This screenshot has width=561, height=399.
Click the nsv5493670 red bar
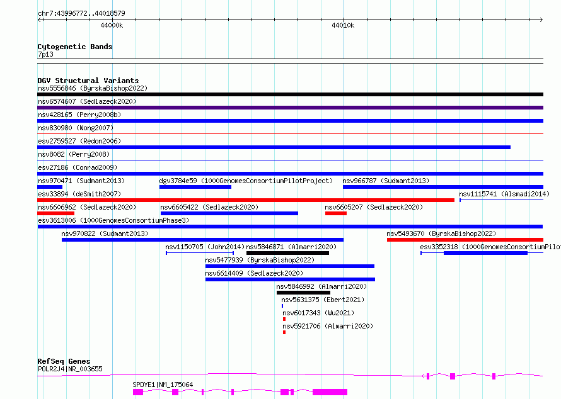(465, 240)
